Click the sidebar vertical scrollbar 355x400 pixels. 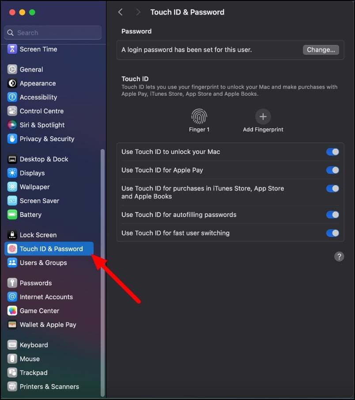tap(103, 273)
